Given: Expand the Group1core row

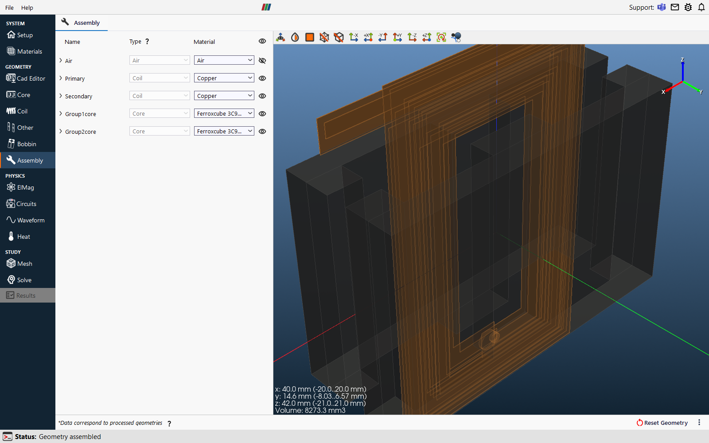Looking at the screenshot, I should (61, 113).
